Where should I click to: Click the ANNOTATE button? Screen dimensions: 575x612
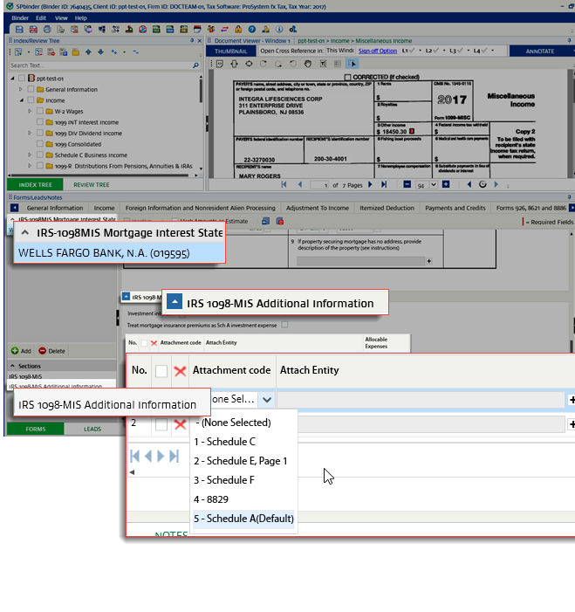coord(539,52)
